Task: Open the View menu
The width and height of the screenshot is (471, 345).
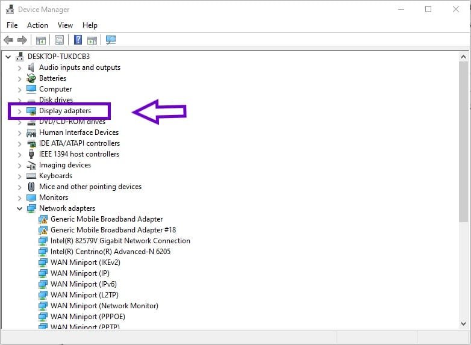Action: (x=65, y=25)
